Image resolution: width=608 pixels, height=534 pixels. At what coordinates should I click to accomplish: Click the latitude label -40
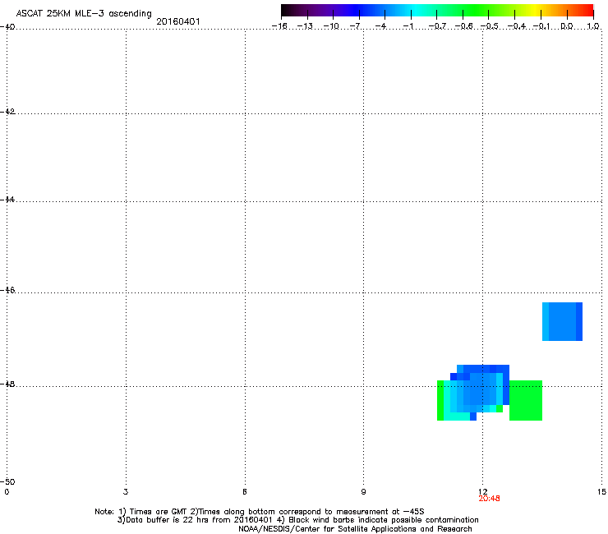pyautogui.click(x=7, y=27)
